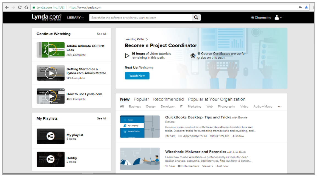
Task: Click the green padlock security icon
Action: coord(34,7)
